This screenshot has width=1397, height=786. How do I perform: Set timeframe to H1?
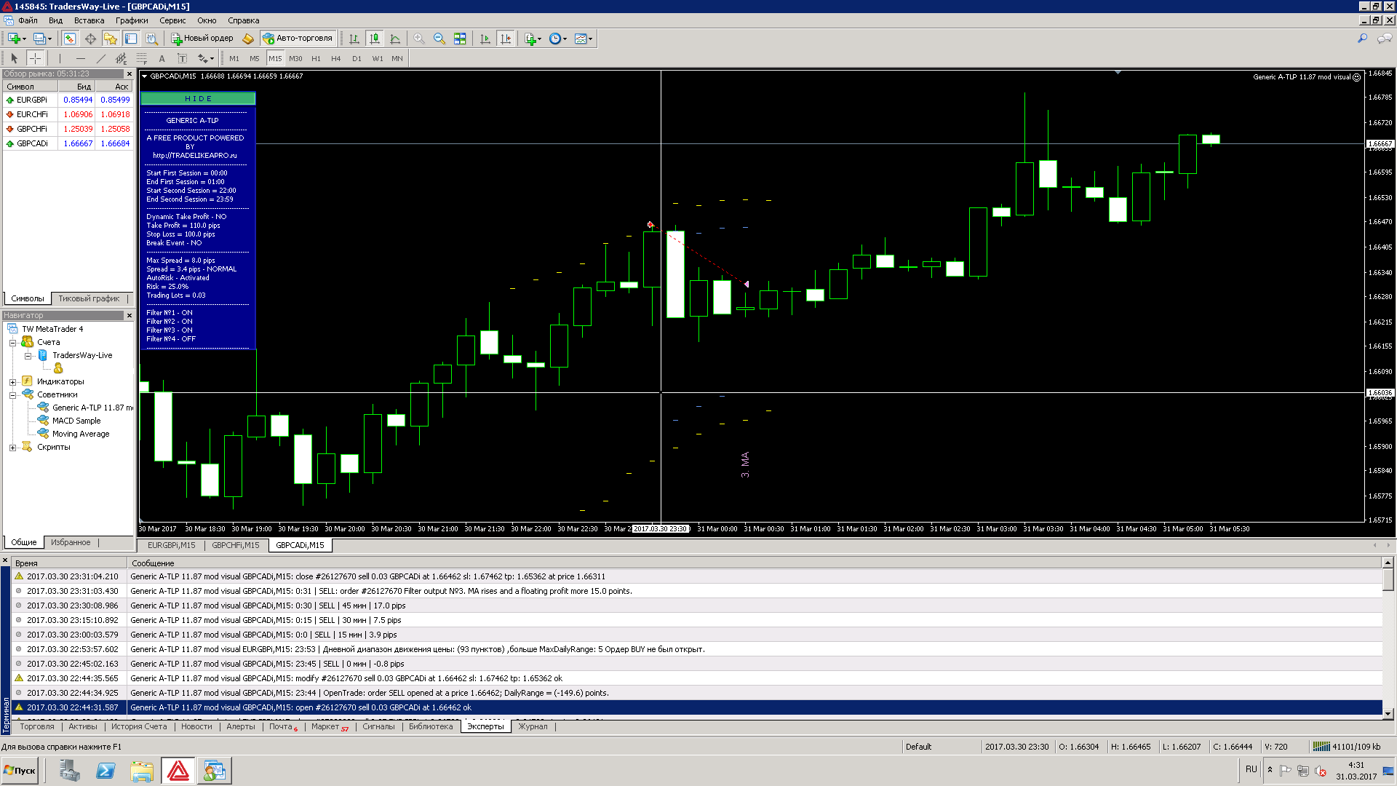(316, 58)
